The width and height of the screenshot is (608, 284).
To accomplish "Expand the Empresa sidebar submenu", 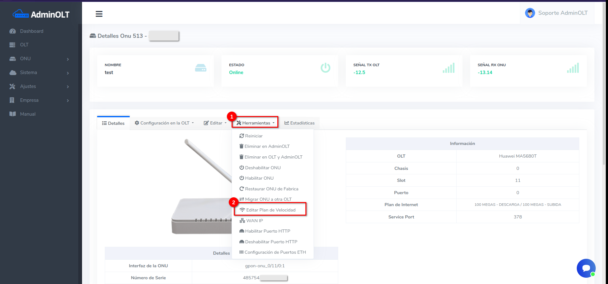I will click(x=68, y=101).
